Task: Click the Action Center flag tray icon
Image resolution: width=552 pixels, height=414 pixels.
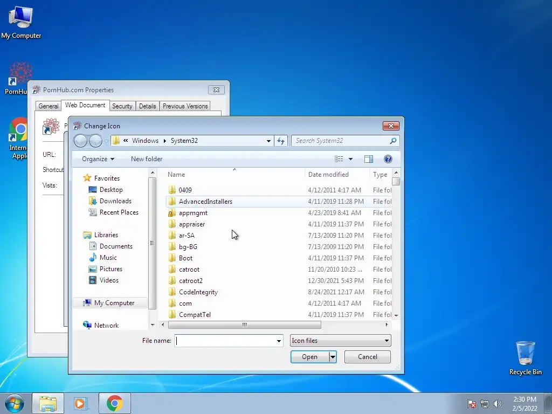Action: coord(472,404)
